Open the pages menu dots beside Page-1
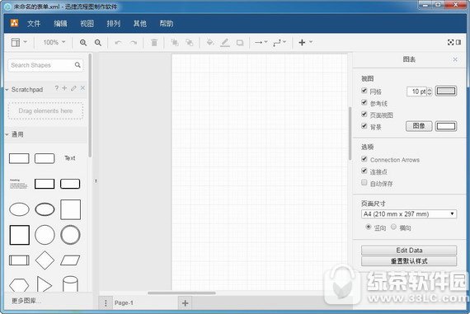 click(106, 303)
